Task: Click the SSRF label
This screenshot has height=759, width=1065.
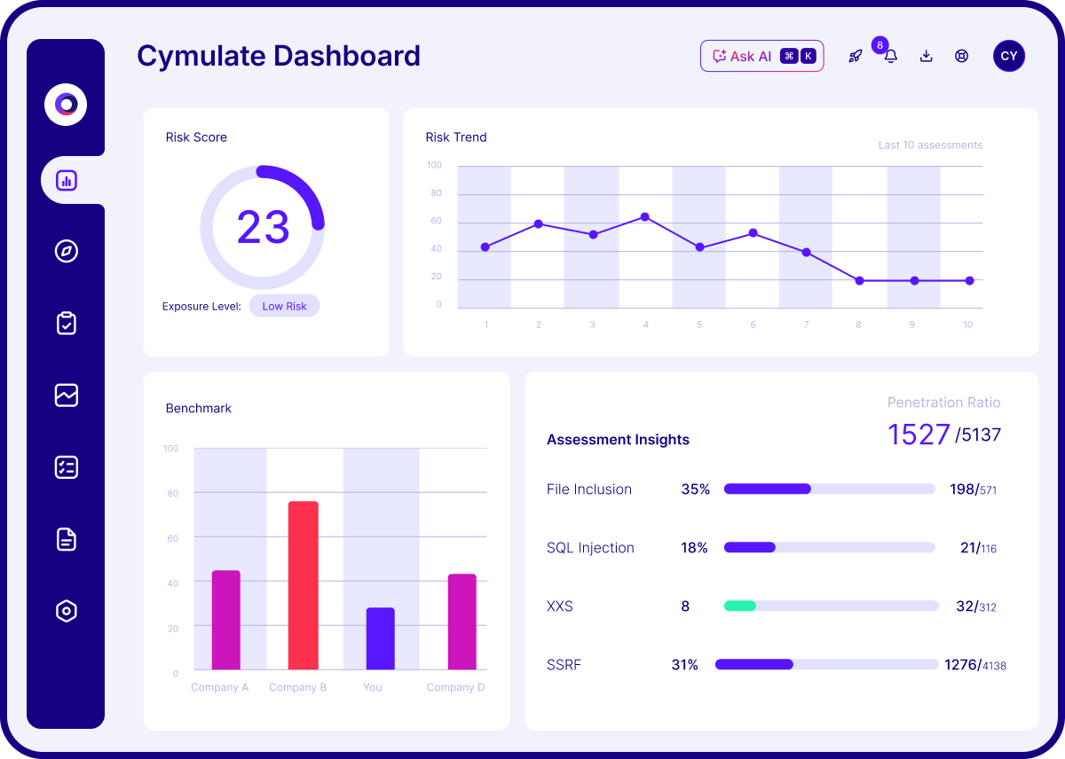Action: tap(564, 665)
